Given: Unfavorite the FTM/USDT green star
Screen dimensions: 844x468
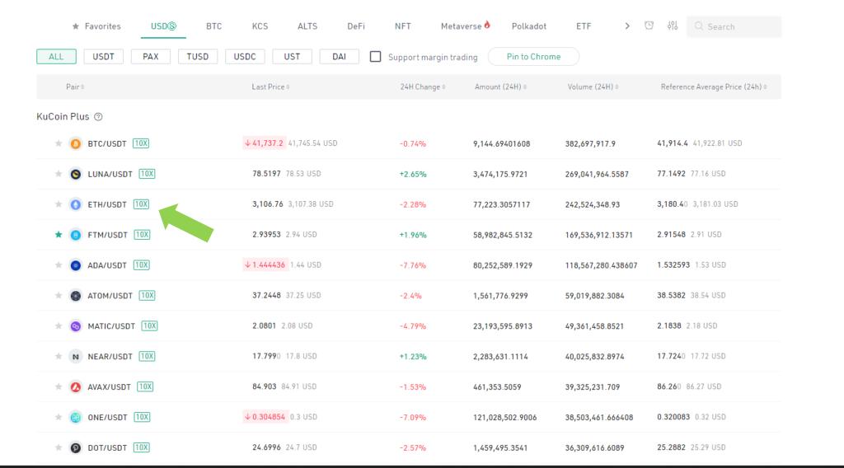Looking at the screenshot, I should pyautogui.click(x=59, y=235).
